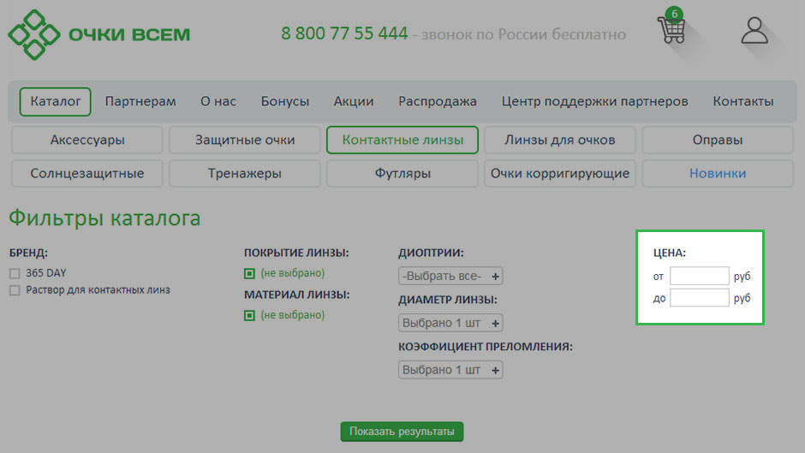Click the user account profile icon
This screenshot has height=453, width=805.
[754, 30]
